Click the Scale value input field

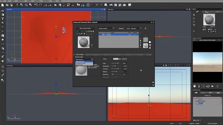click(x=125, y=63)
